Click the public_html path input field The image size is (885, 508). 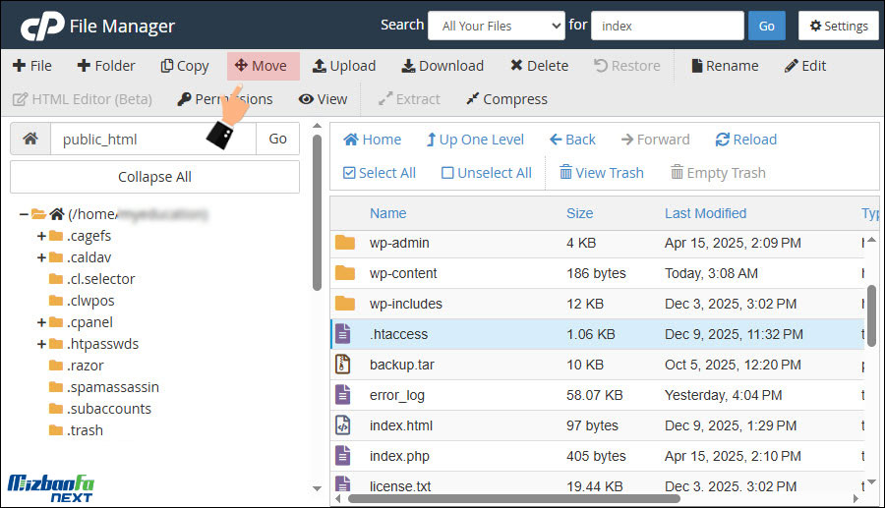152,140
